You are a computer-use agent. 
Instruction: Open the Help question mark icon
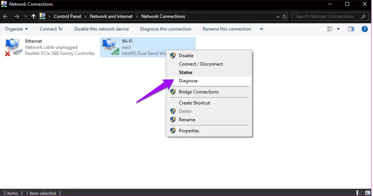tap(364, 29)
